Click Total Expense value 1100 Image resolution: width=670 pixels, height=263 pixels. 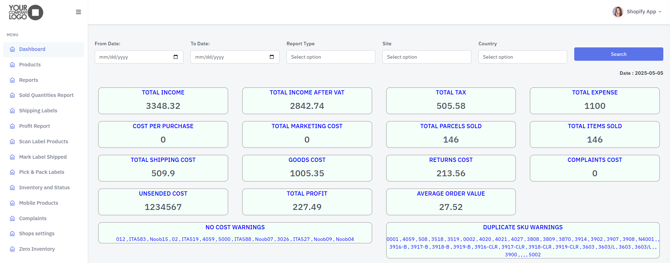595,106
